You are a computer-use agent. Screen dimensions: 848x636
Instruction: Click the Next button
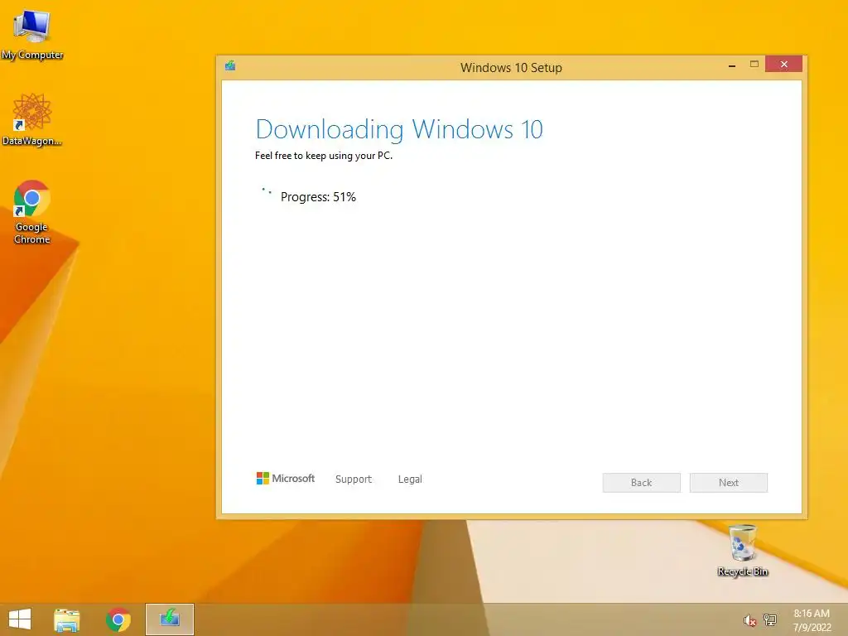(729, 483)
